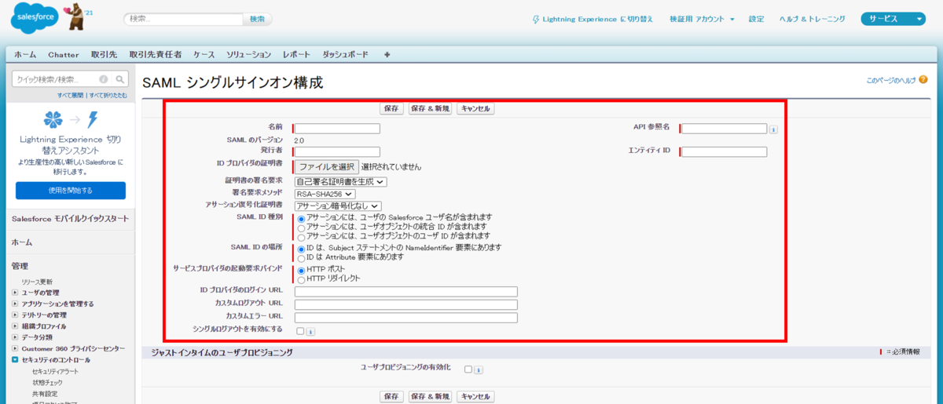943x404 pixels.
Task: Click the info icon next to API 参照名
Action: click(773, 129)
